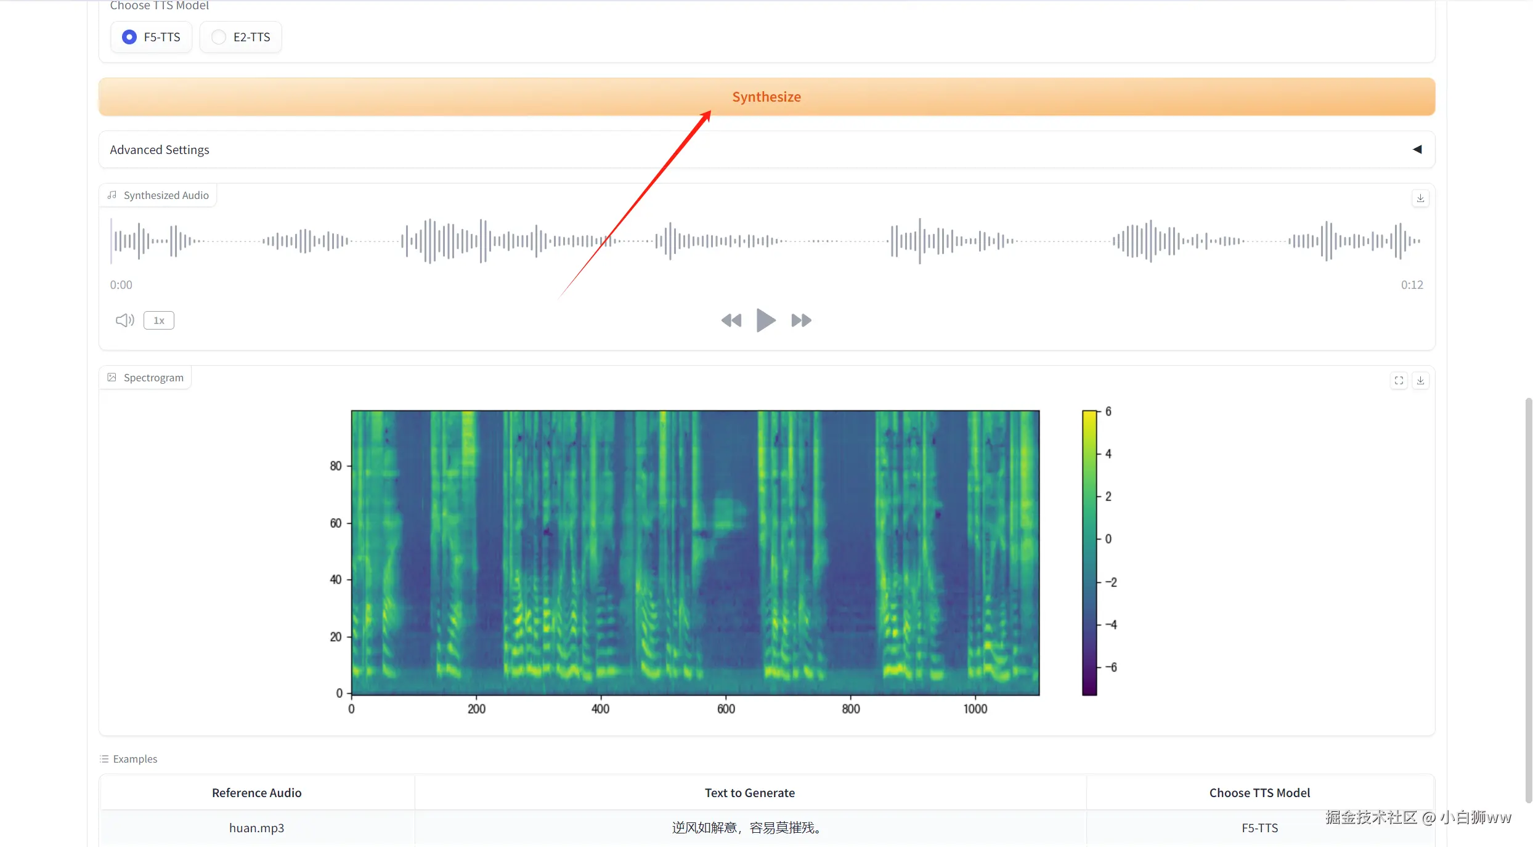Image resolution: width=1533 pixels, height=847 pixels.
Task: Click the Choose TTS Model column header
Action: [x=1259, y=793]
